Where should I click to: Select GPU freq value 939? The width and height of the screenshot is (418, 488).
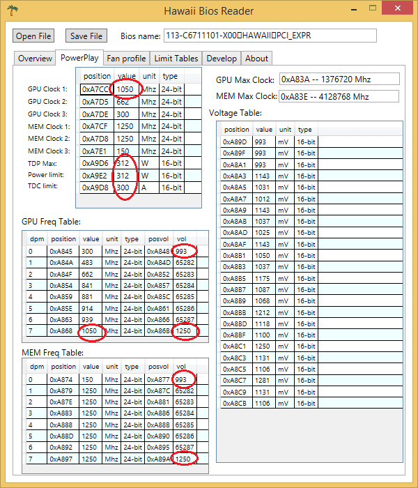(x=91, y=319)
